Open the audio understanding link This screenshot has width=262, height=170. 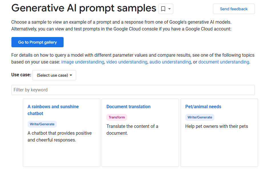tap(170, 62)
